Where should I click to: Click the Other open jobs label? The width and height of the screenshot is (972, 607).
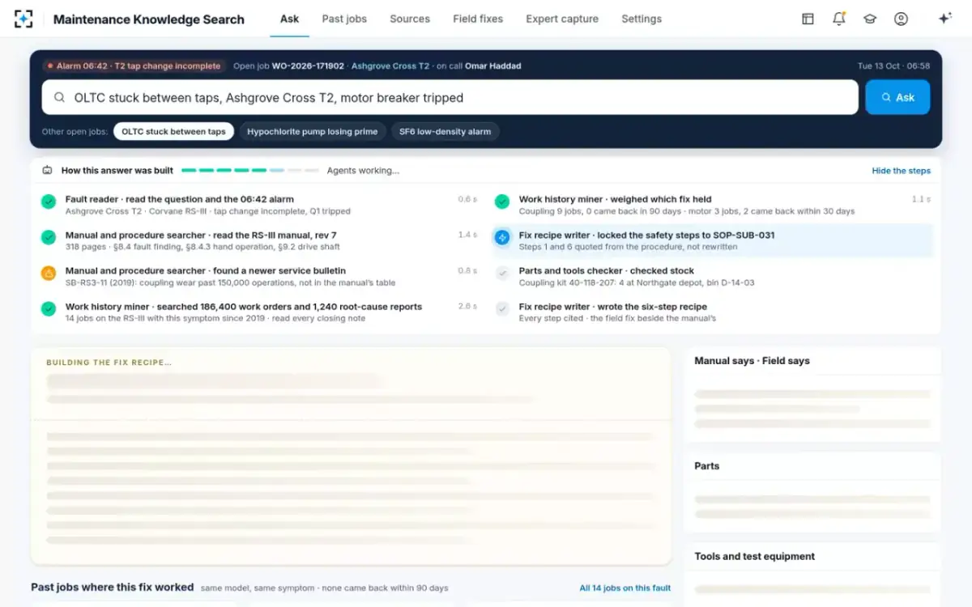75,131
